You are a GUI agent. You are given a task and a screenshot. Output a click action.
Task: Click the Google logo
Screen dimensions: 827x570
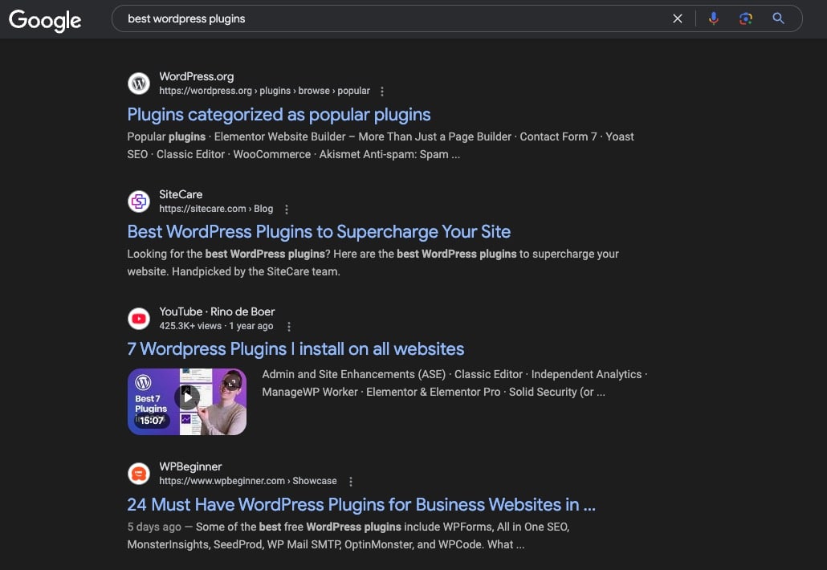[x=45, y=19]
